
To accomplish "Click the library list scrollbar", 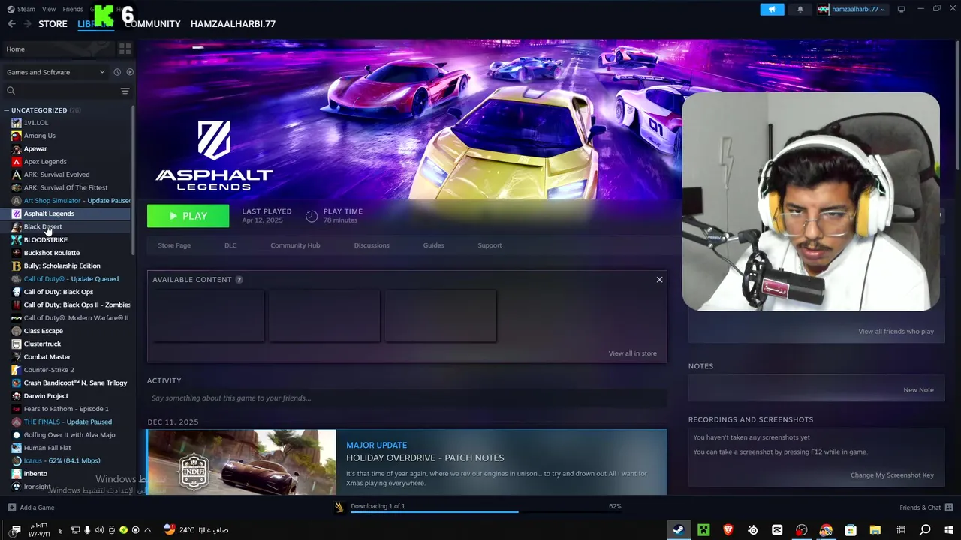I will [x=133, y=180].
